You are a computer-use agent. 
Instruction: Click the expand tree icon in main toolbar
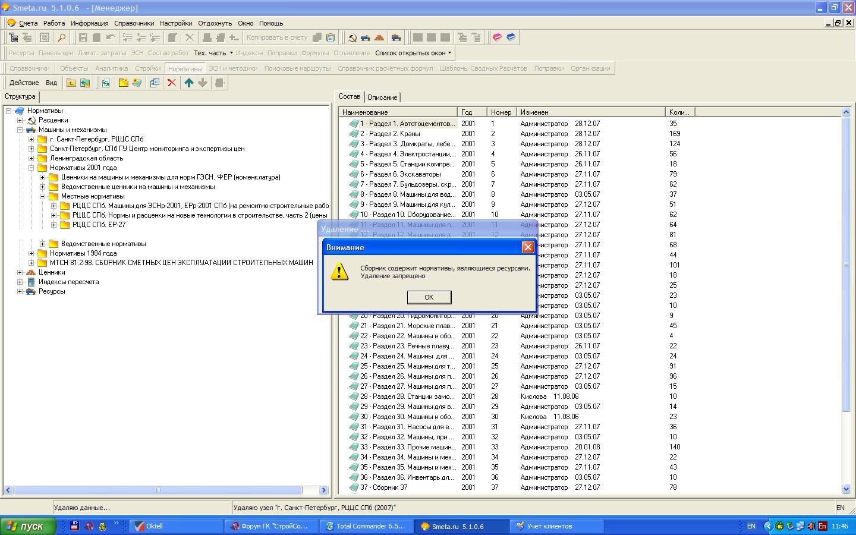14,37
